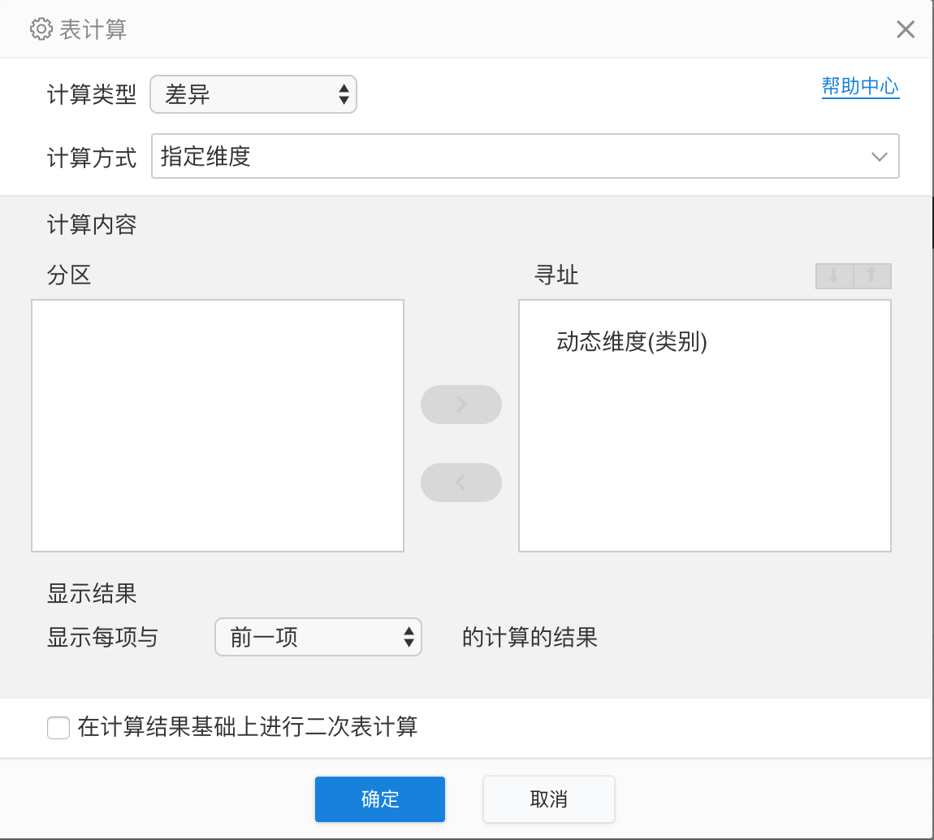Move 寻址 item up with up-arrow icon
The image size is (934, 840).
point(871,276)
